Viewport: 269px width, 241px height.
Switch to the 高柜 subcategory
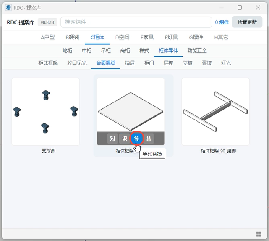(x=125, y=51)
